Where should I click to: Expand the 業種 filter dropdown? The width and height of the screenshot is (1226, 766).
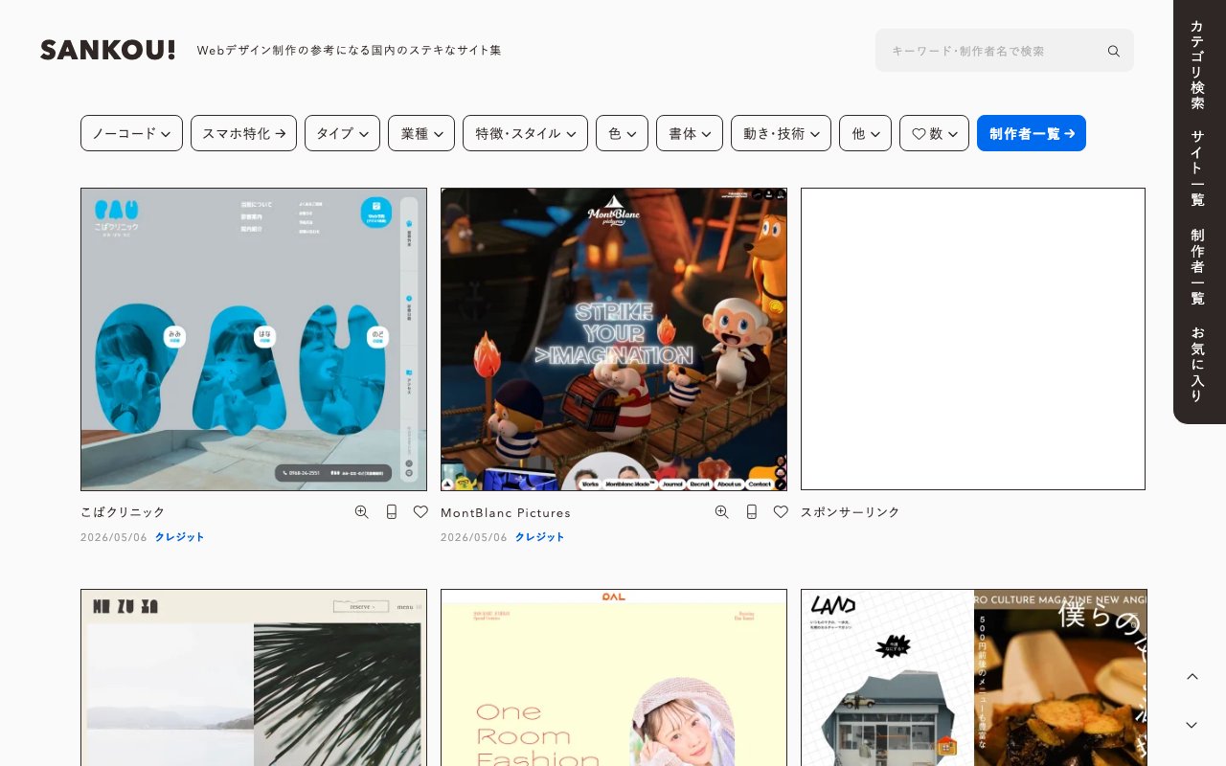pyautogui.click(x=421, y=133)
